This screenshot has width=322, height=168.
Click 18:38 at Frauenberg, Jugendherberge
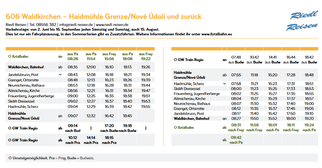tap(127, 96)
